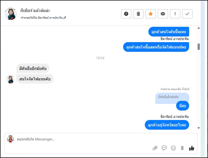
Task: Mark conversation as spam with octagon icon
Action: (x=126, y=14)
